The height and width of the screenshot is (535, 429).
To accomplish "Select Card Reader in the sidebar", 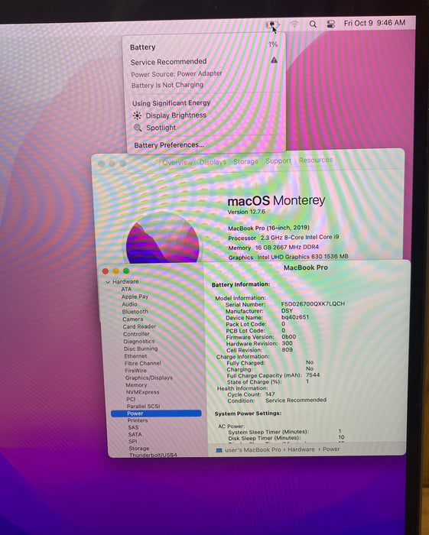I will tap(139, 326).
